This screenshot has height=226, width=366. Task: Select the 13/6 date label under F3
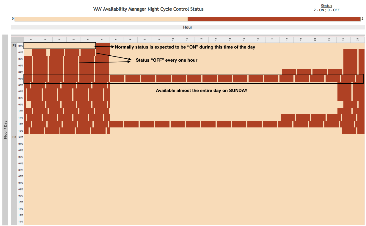click(x=21, y=222)
